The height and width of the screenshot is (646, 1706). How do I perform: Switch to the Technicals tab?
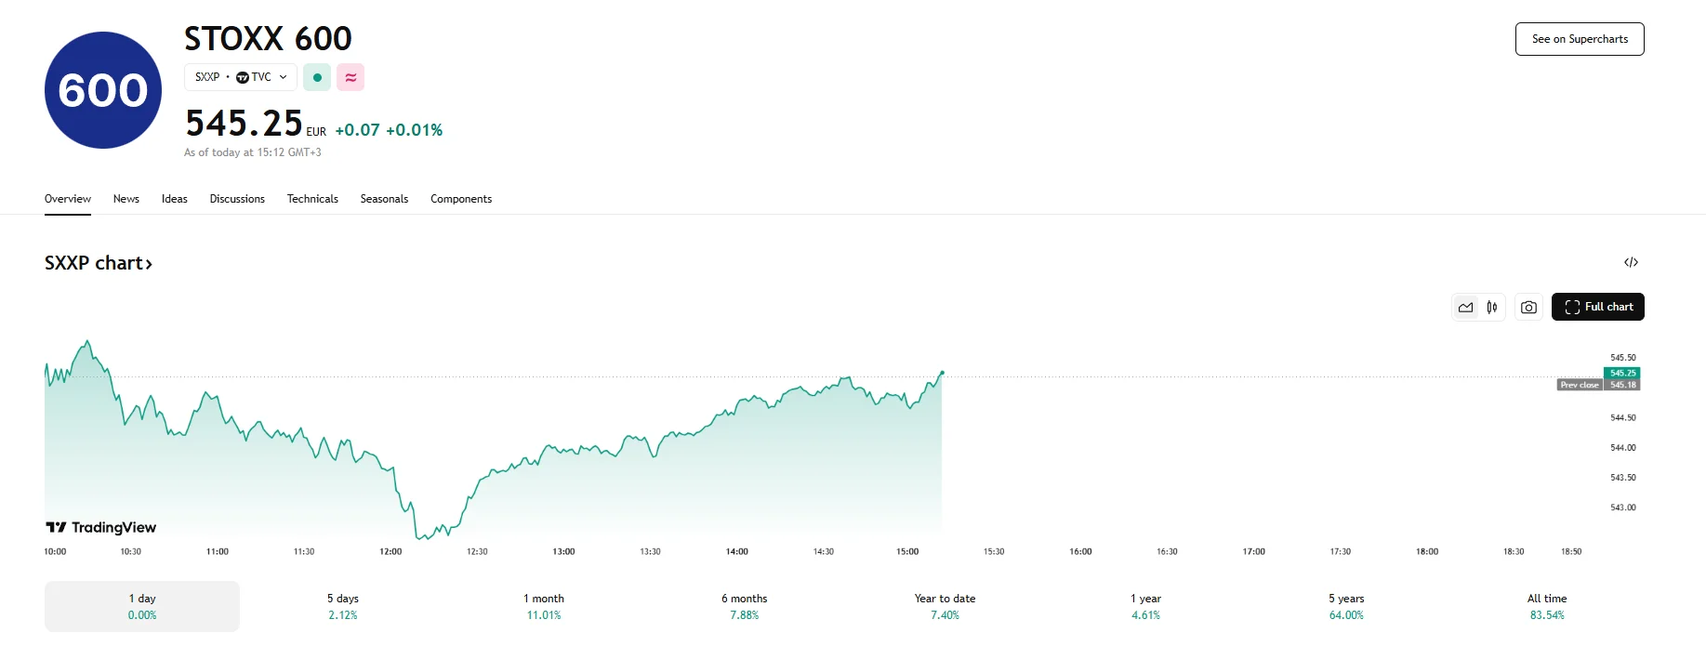coord(312,198)
